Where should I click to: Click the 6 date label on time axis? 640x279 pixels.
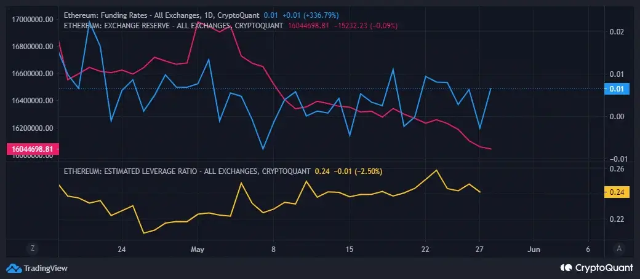click(x=588, y=250)
